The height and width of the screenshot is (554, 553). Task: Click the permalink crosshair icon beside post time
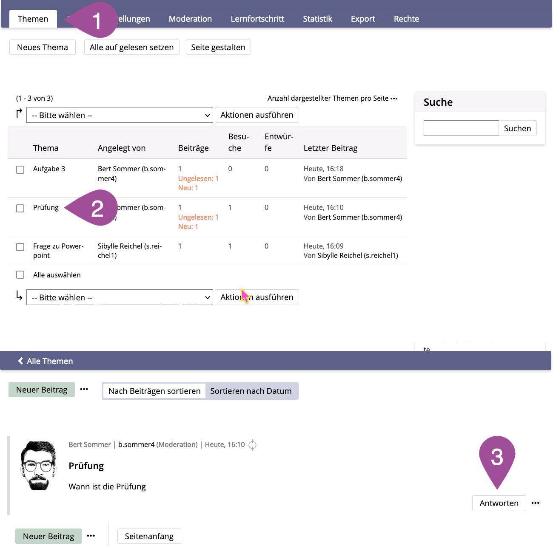click(x=252, y=445)
